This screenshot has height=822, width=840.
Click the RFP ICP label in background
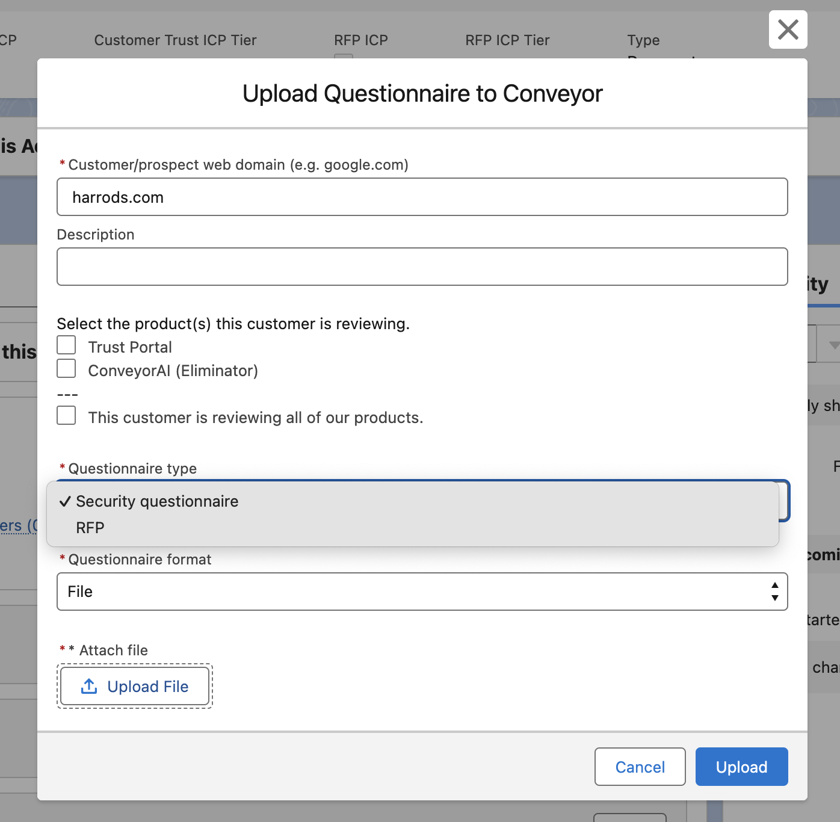[361, 40]
